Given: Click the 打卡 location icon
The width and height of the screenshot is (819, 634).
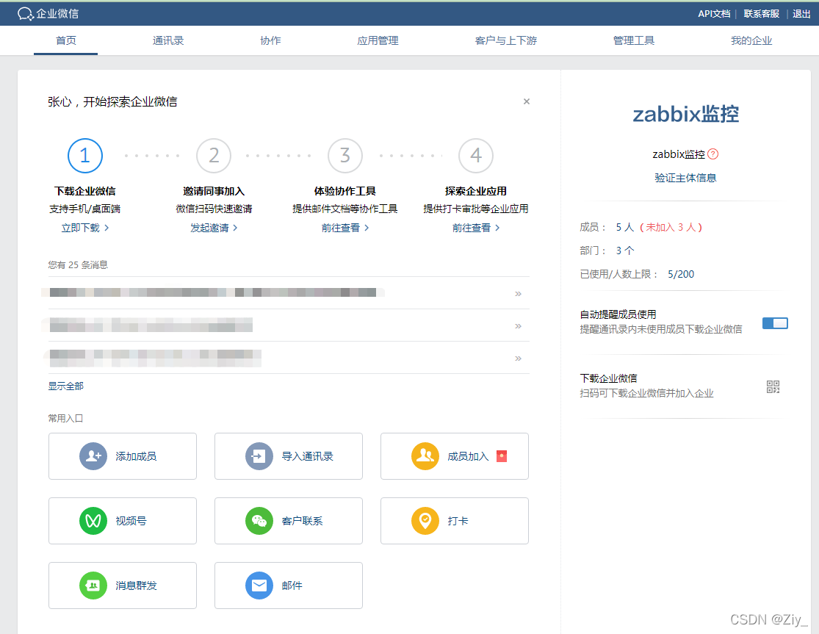Looking at the screenshot, I should 425,521.
